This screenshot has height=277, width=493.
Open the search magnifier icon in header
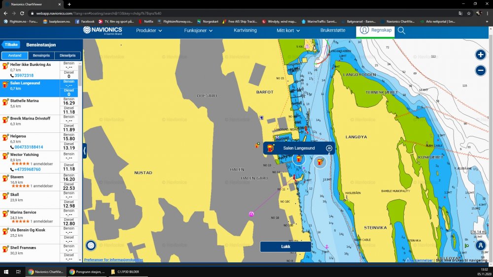coord(401,31)
